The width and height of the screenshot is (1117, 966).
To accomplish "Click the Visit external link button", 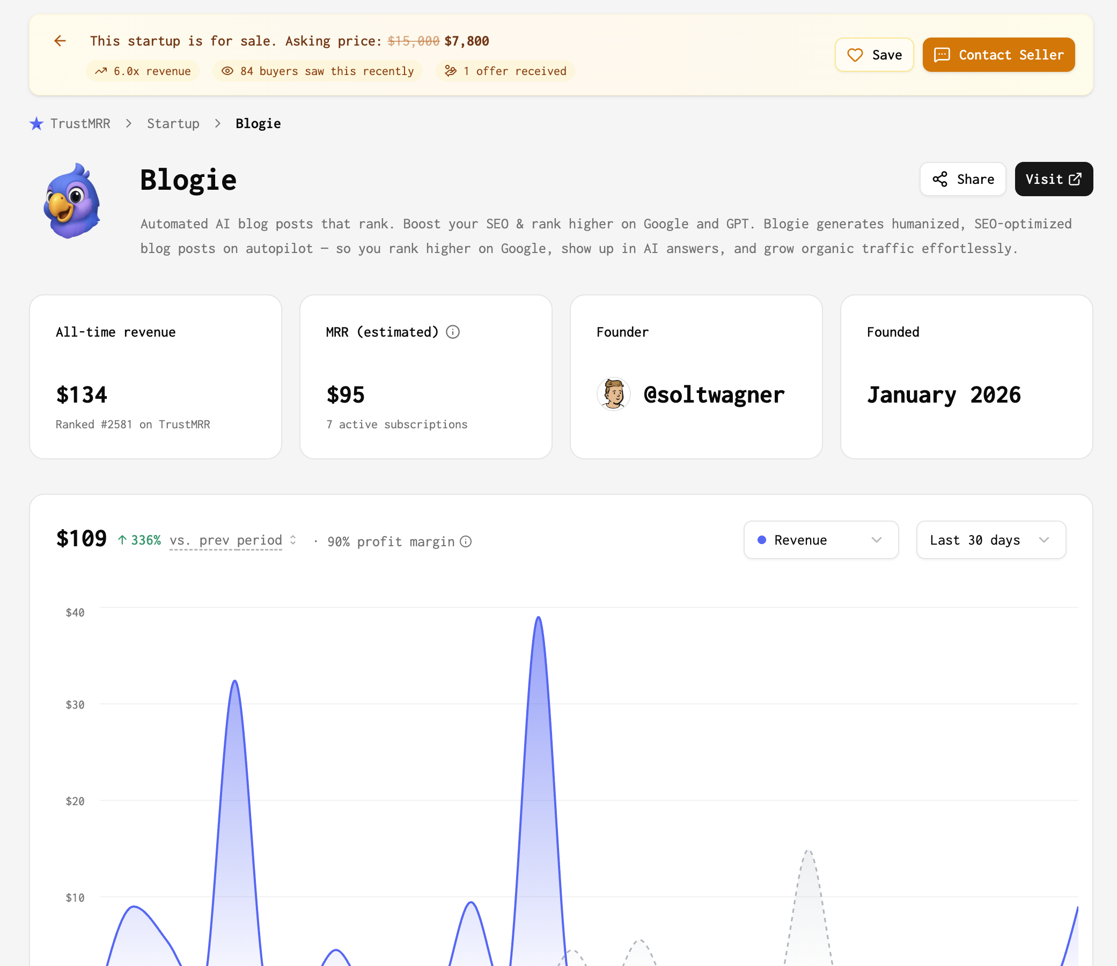I will 1053,179.
